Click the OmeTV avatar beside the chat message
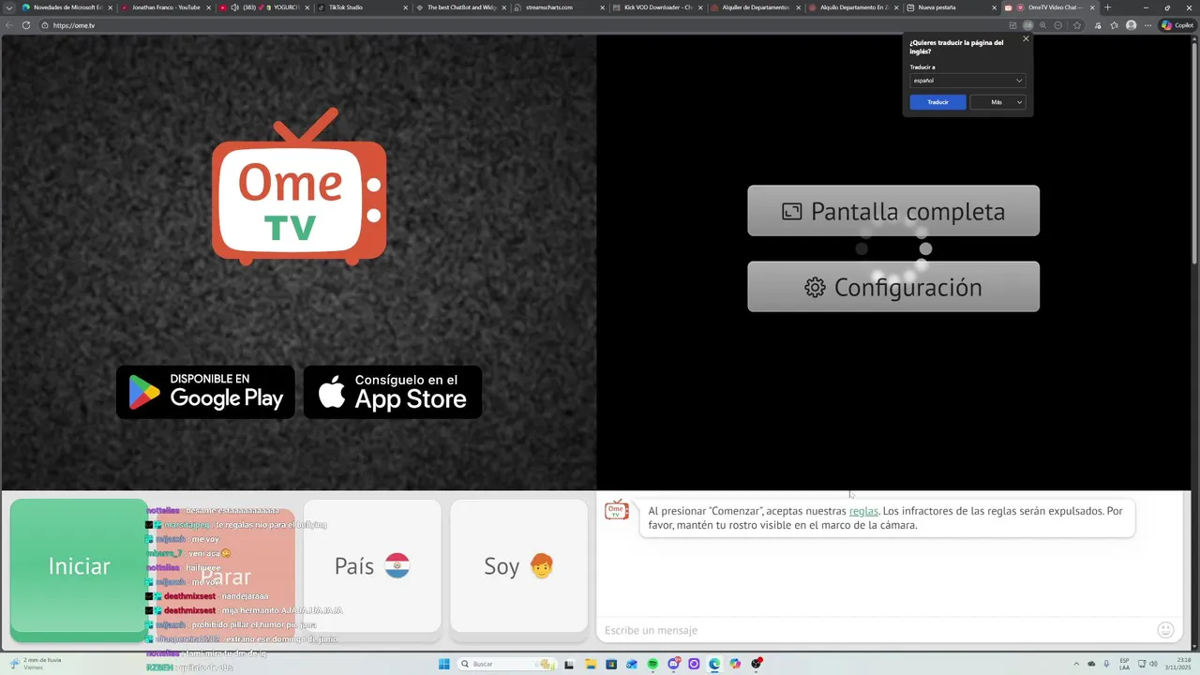This screenshot has width=1200, height=675. 616,510
